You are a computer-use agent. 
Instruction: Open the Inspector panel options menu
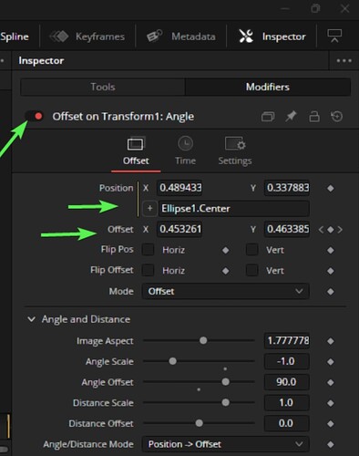344,61
